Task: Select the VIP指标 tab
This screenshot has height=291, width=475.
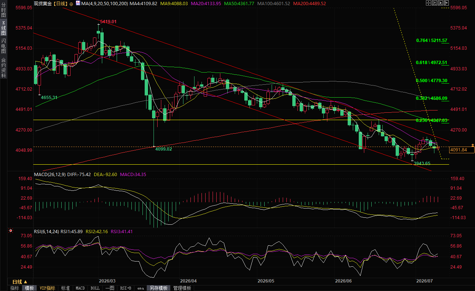Action: coord(47,288)
